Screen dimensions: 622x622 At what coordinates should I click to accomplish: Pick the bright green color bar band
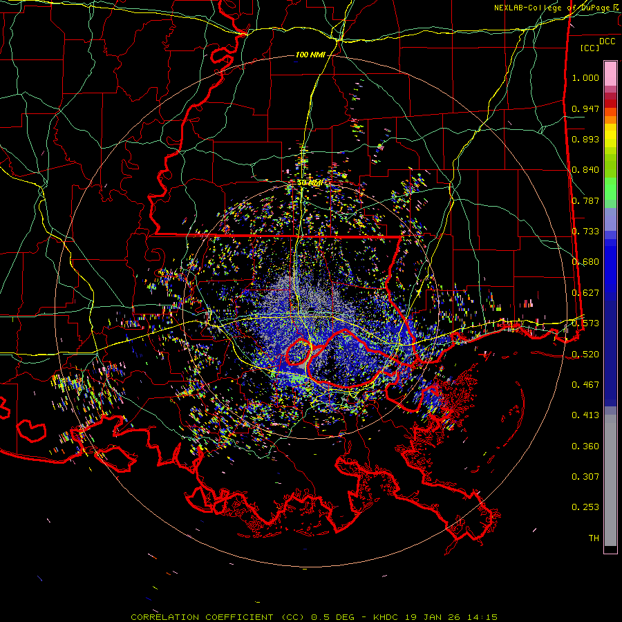click(610, 189)
